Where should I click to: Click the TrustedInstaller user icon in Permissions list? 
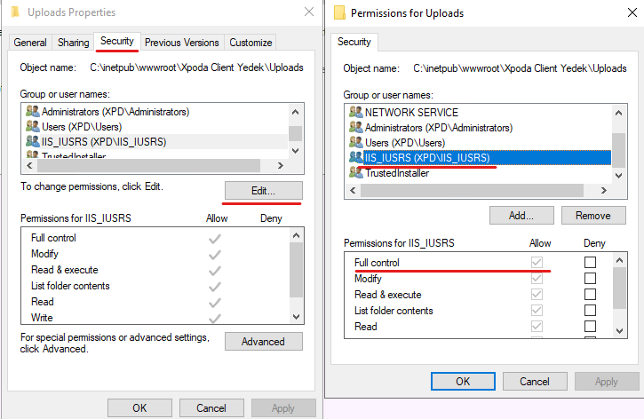[x=355, y=173]
